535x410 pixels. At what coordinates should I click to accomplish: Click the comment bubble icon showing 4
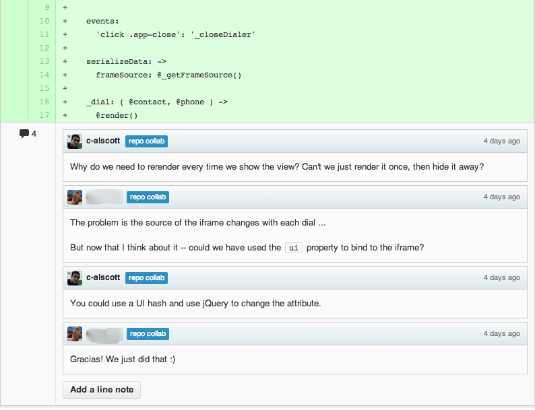(24, 133)
